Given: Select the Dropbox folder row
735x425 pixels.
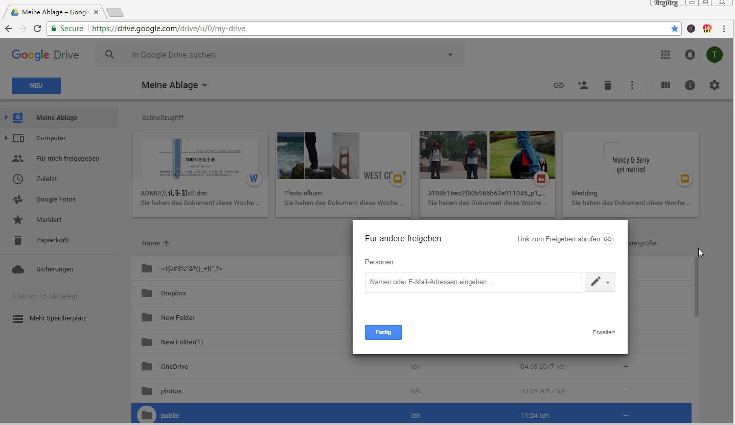Looking at the screenshot, I should (411, 293).
